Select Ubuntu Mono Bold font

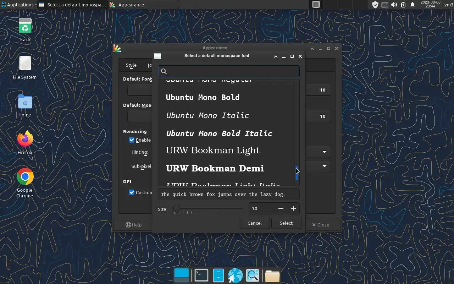[x=226, y=97]
